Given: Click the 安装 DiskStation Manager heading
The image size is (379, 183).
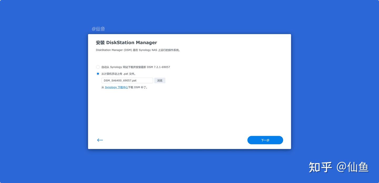Looking at the screenshot, I should coord(126,43).
